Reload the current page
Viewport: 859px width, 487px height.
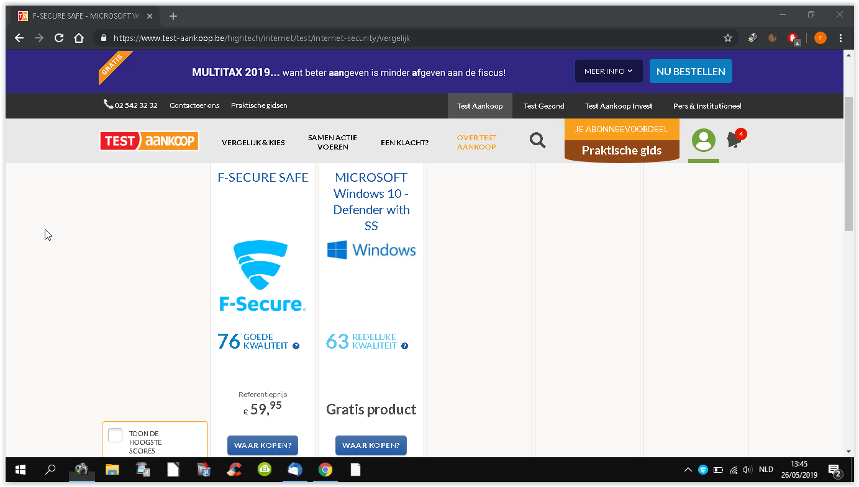pyautogui.click(x=59, y=38)
